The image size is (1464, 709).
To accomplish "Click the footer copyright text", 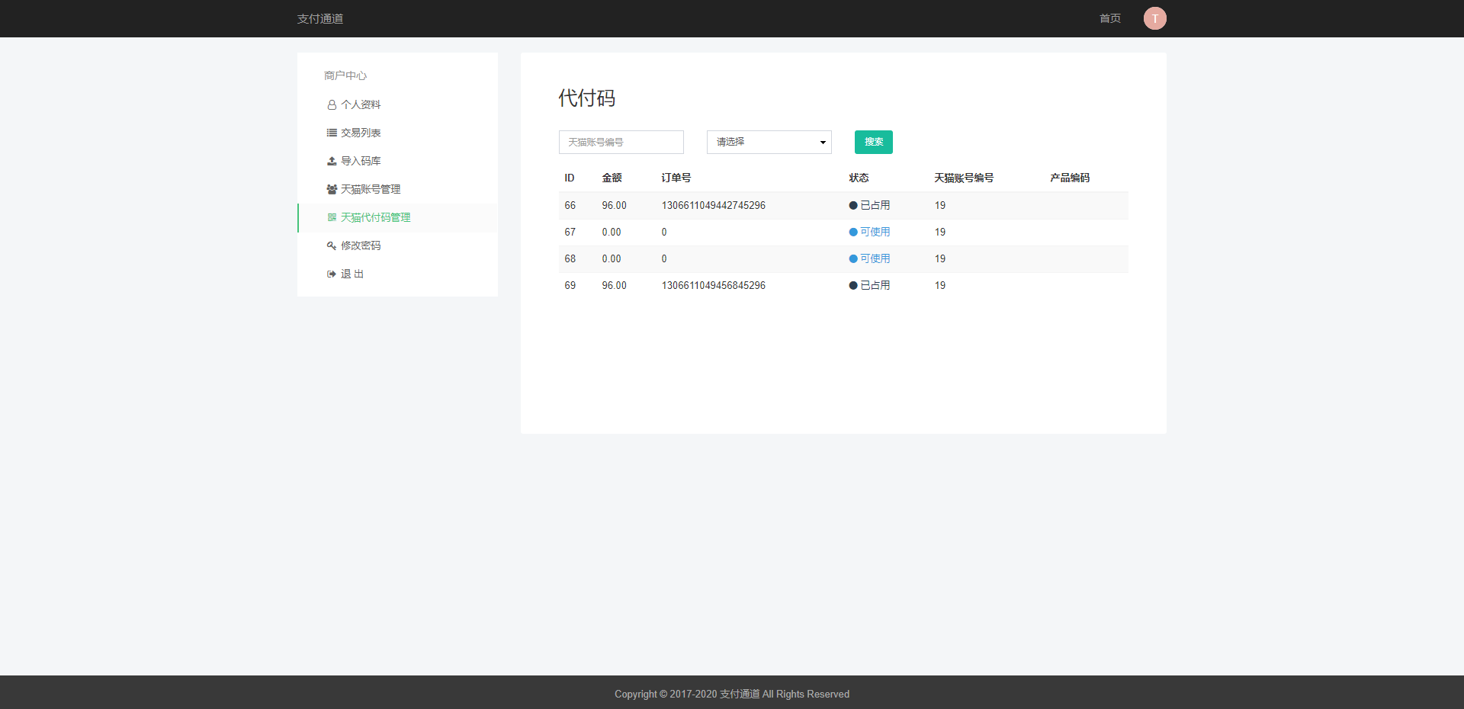I will (x=732, y=694).
